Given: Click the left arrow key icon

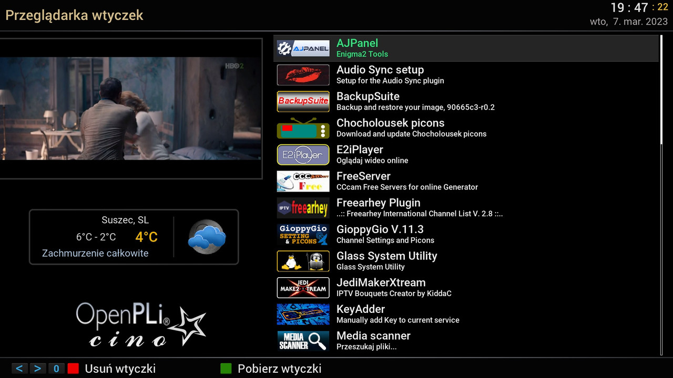Looking at the screenshot, I should pyautogui.click(x=19, y=369).
